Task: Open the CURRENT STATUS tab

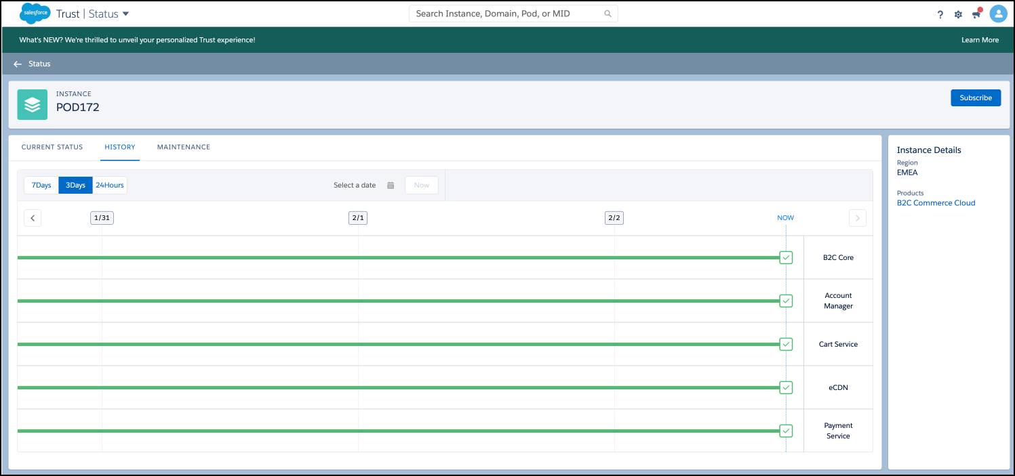Action: [x=52, y=147]
